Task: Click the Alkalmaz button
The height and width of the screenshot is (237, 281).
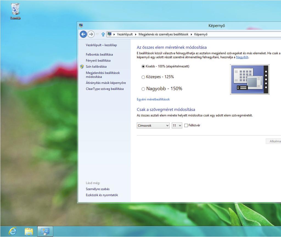Action: tap(274, 141)
